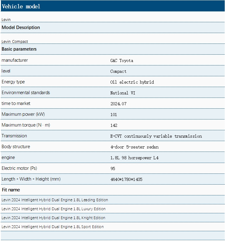
Task: Click the 142 maximum torque value
Action: (x=114, y=125)
